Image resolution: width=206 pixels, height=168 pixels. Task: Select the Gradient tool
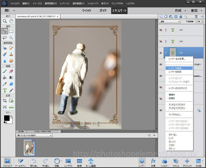[x=11, y=78]
